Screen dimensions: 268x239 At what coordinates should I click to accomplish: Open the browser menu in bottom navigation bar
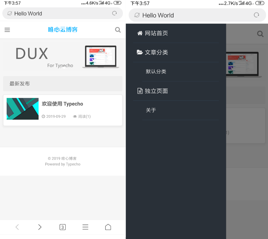coord(85,227)
